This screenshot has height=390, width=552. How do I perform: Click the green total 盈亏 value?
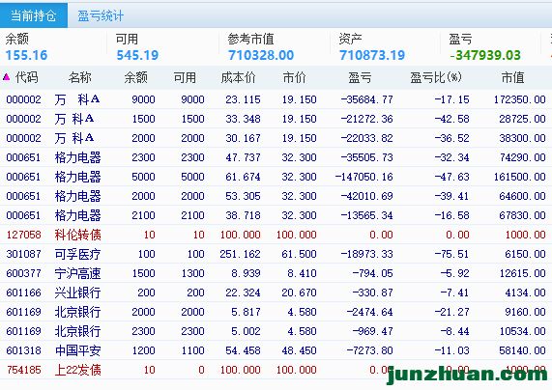tap(485, 55)
